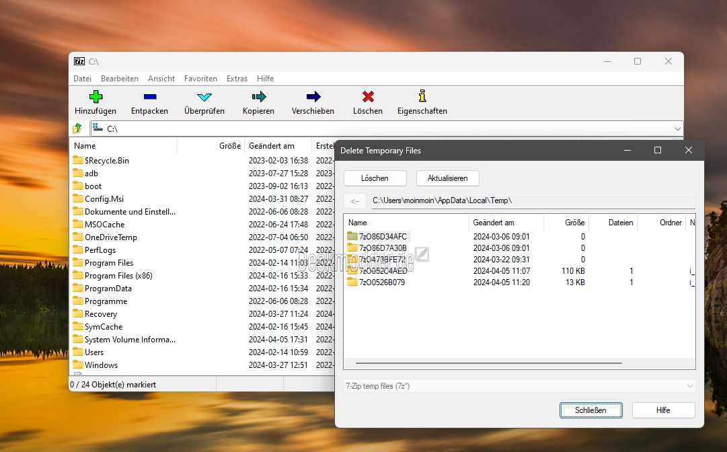The height and width of the screenshot is (452, 727).
Task: Select the boot folder icon
Action: (x=78, y=186)
